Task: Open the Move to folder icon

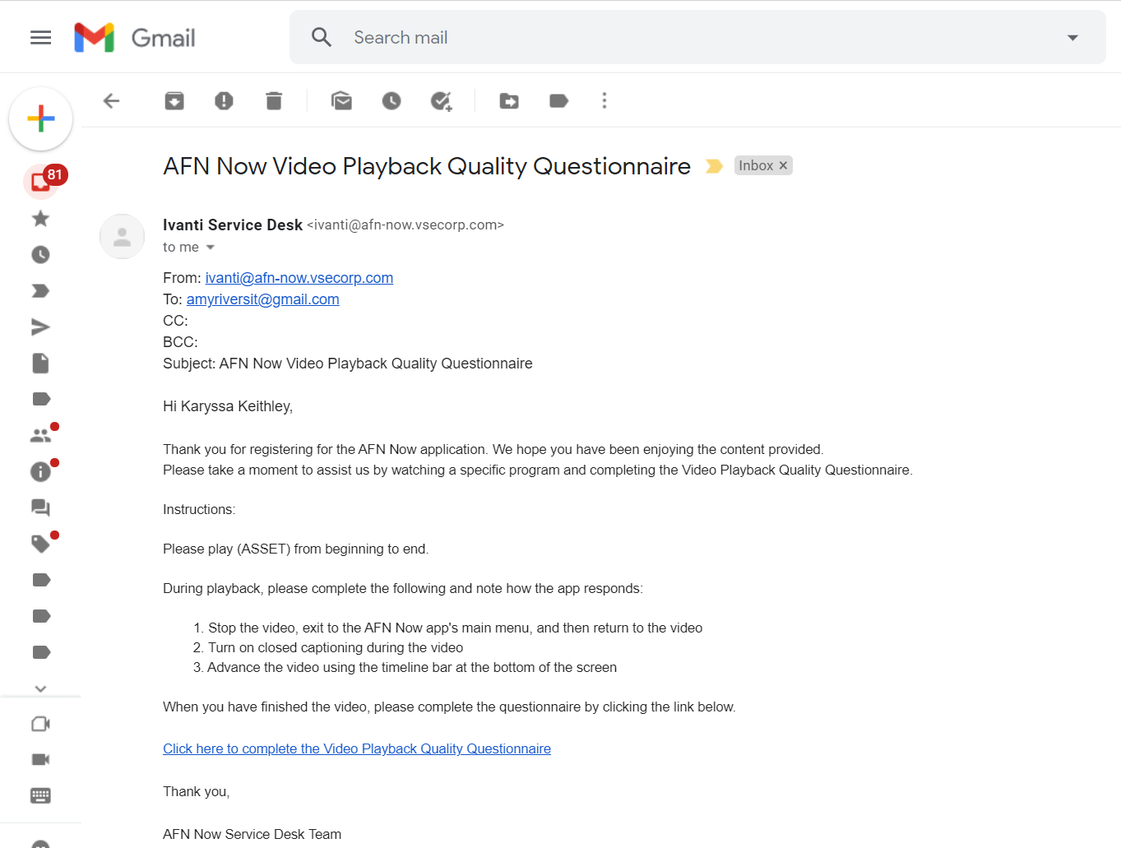Action: pos(509,101)
